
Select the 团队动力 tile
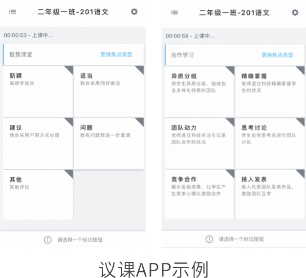[x=198, y=143]
